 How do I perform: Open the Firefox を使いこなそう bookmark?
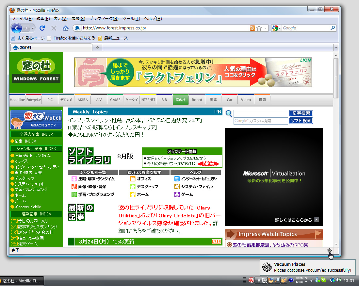coord(71,38)
